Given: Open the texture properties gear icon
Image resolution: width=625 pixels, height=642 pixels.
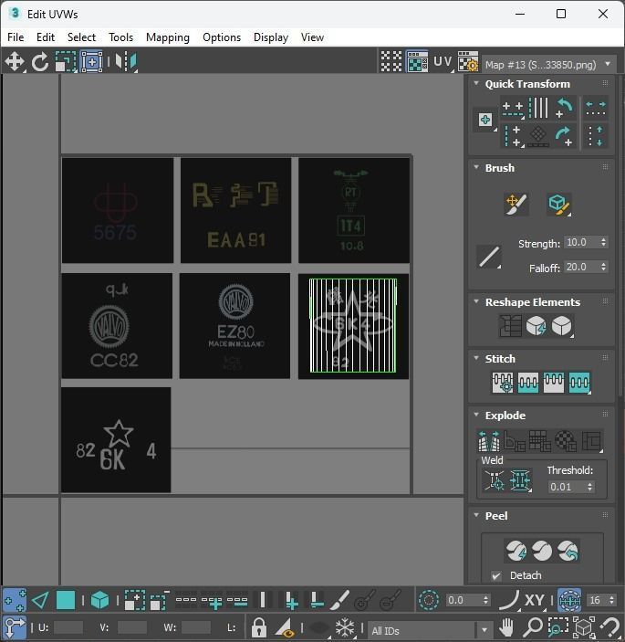Looking at the screenshot, I should [468, 61].
